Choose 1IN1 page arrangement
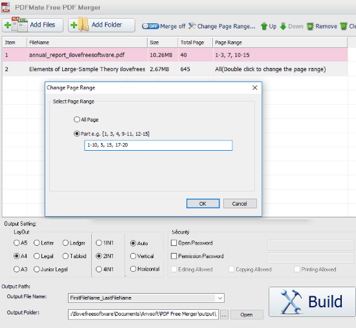The width and height of the screenshot is (356, 328). coord(99,243)
